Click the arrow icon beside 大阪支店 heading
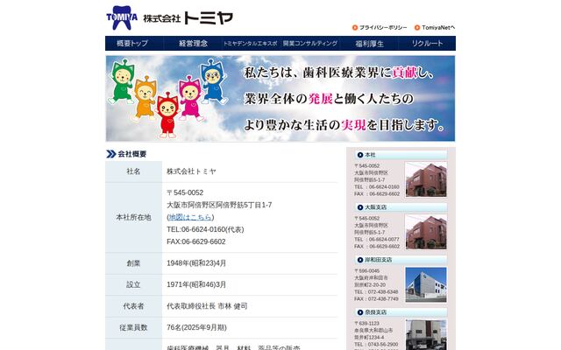The image size is (561, 350). coord(360,207)
